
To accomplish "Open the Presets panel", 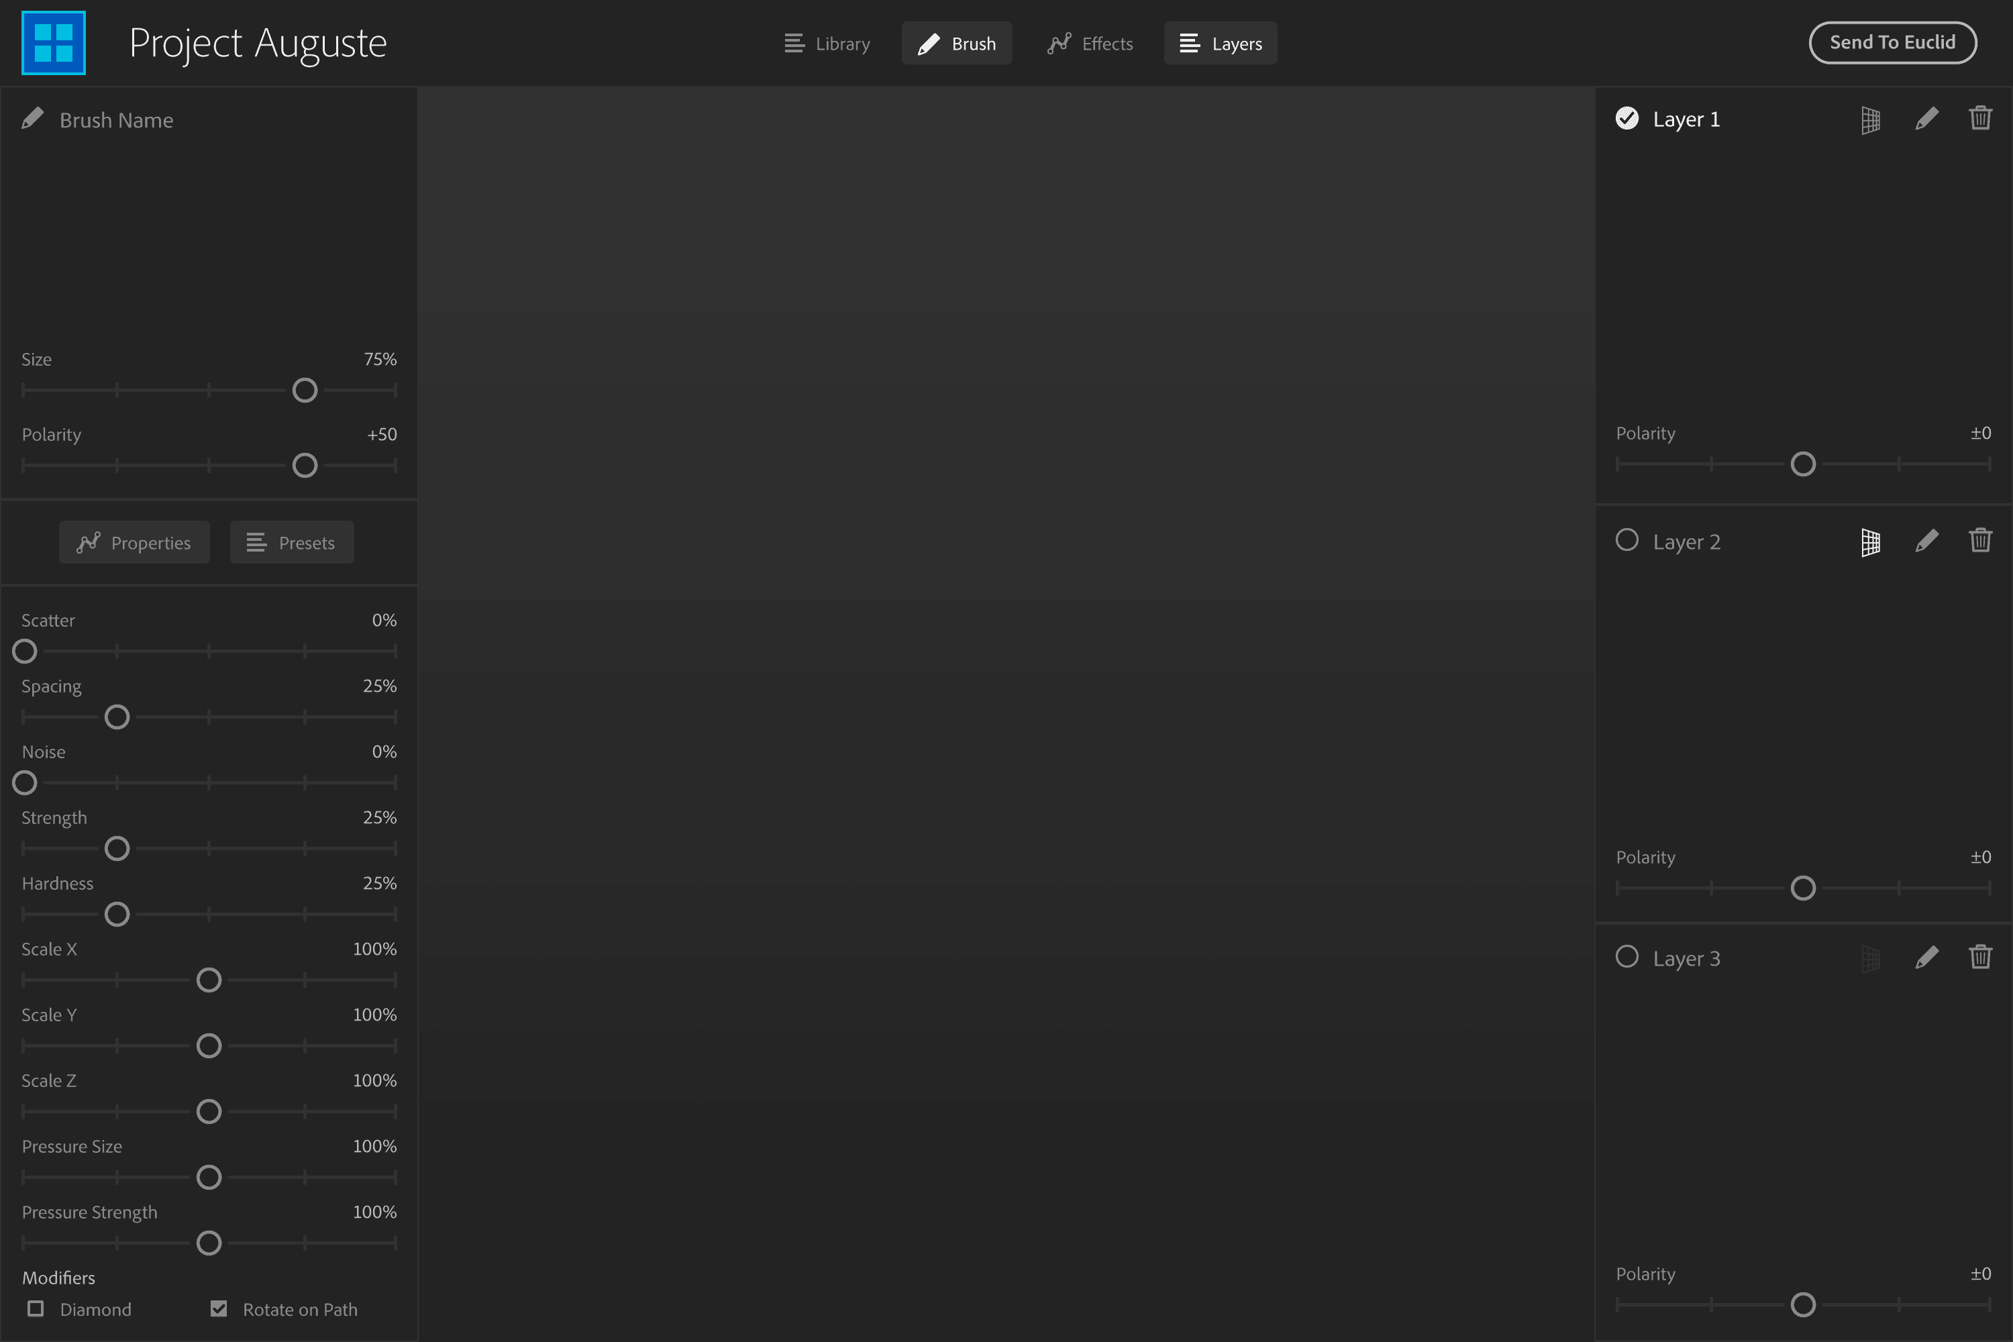I will 291,543.
